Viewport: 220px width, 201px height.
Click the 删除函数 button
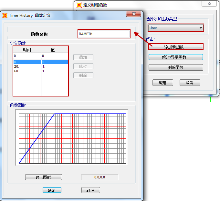click(176, 67)
